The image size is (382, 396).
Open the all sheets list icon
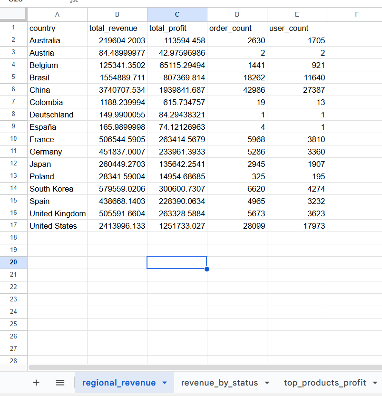coord(60,383)
